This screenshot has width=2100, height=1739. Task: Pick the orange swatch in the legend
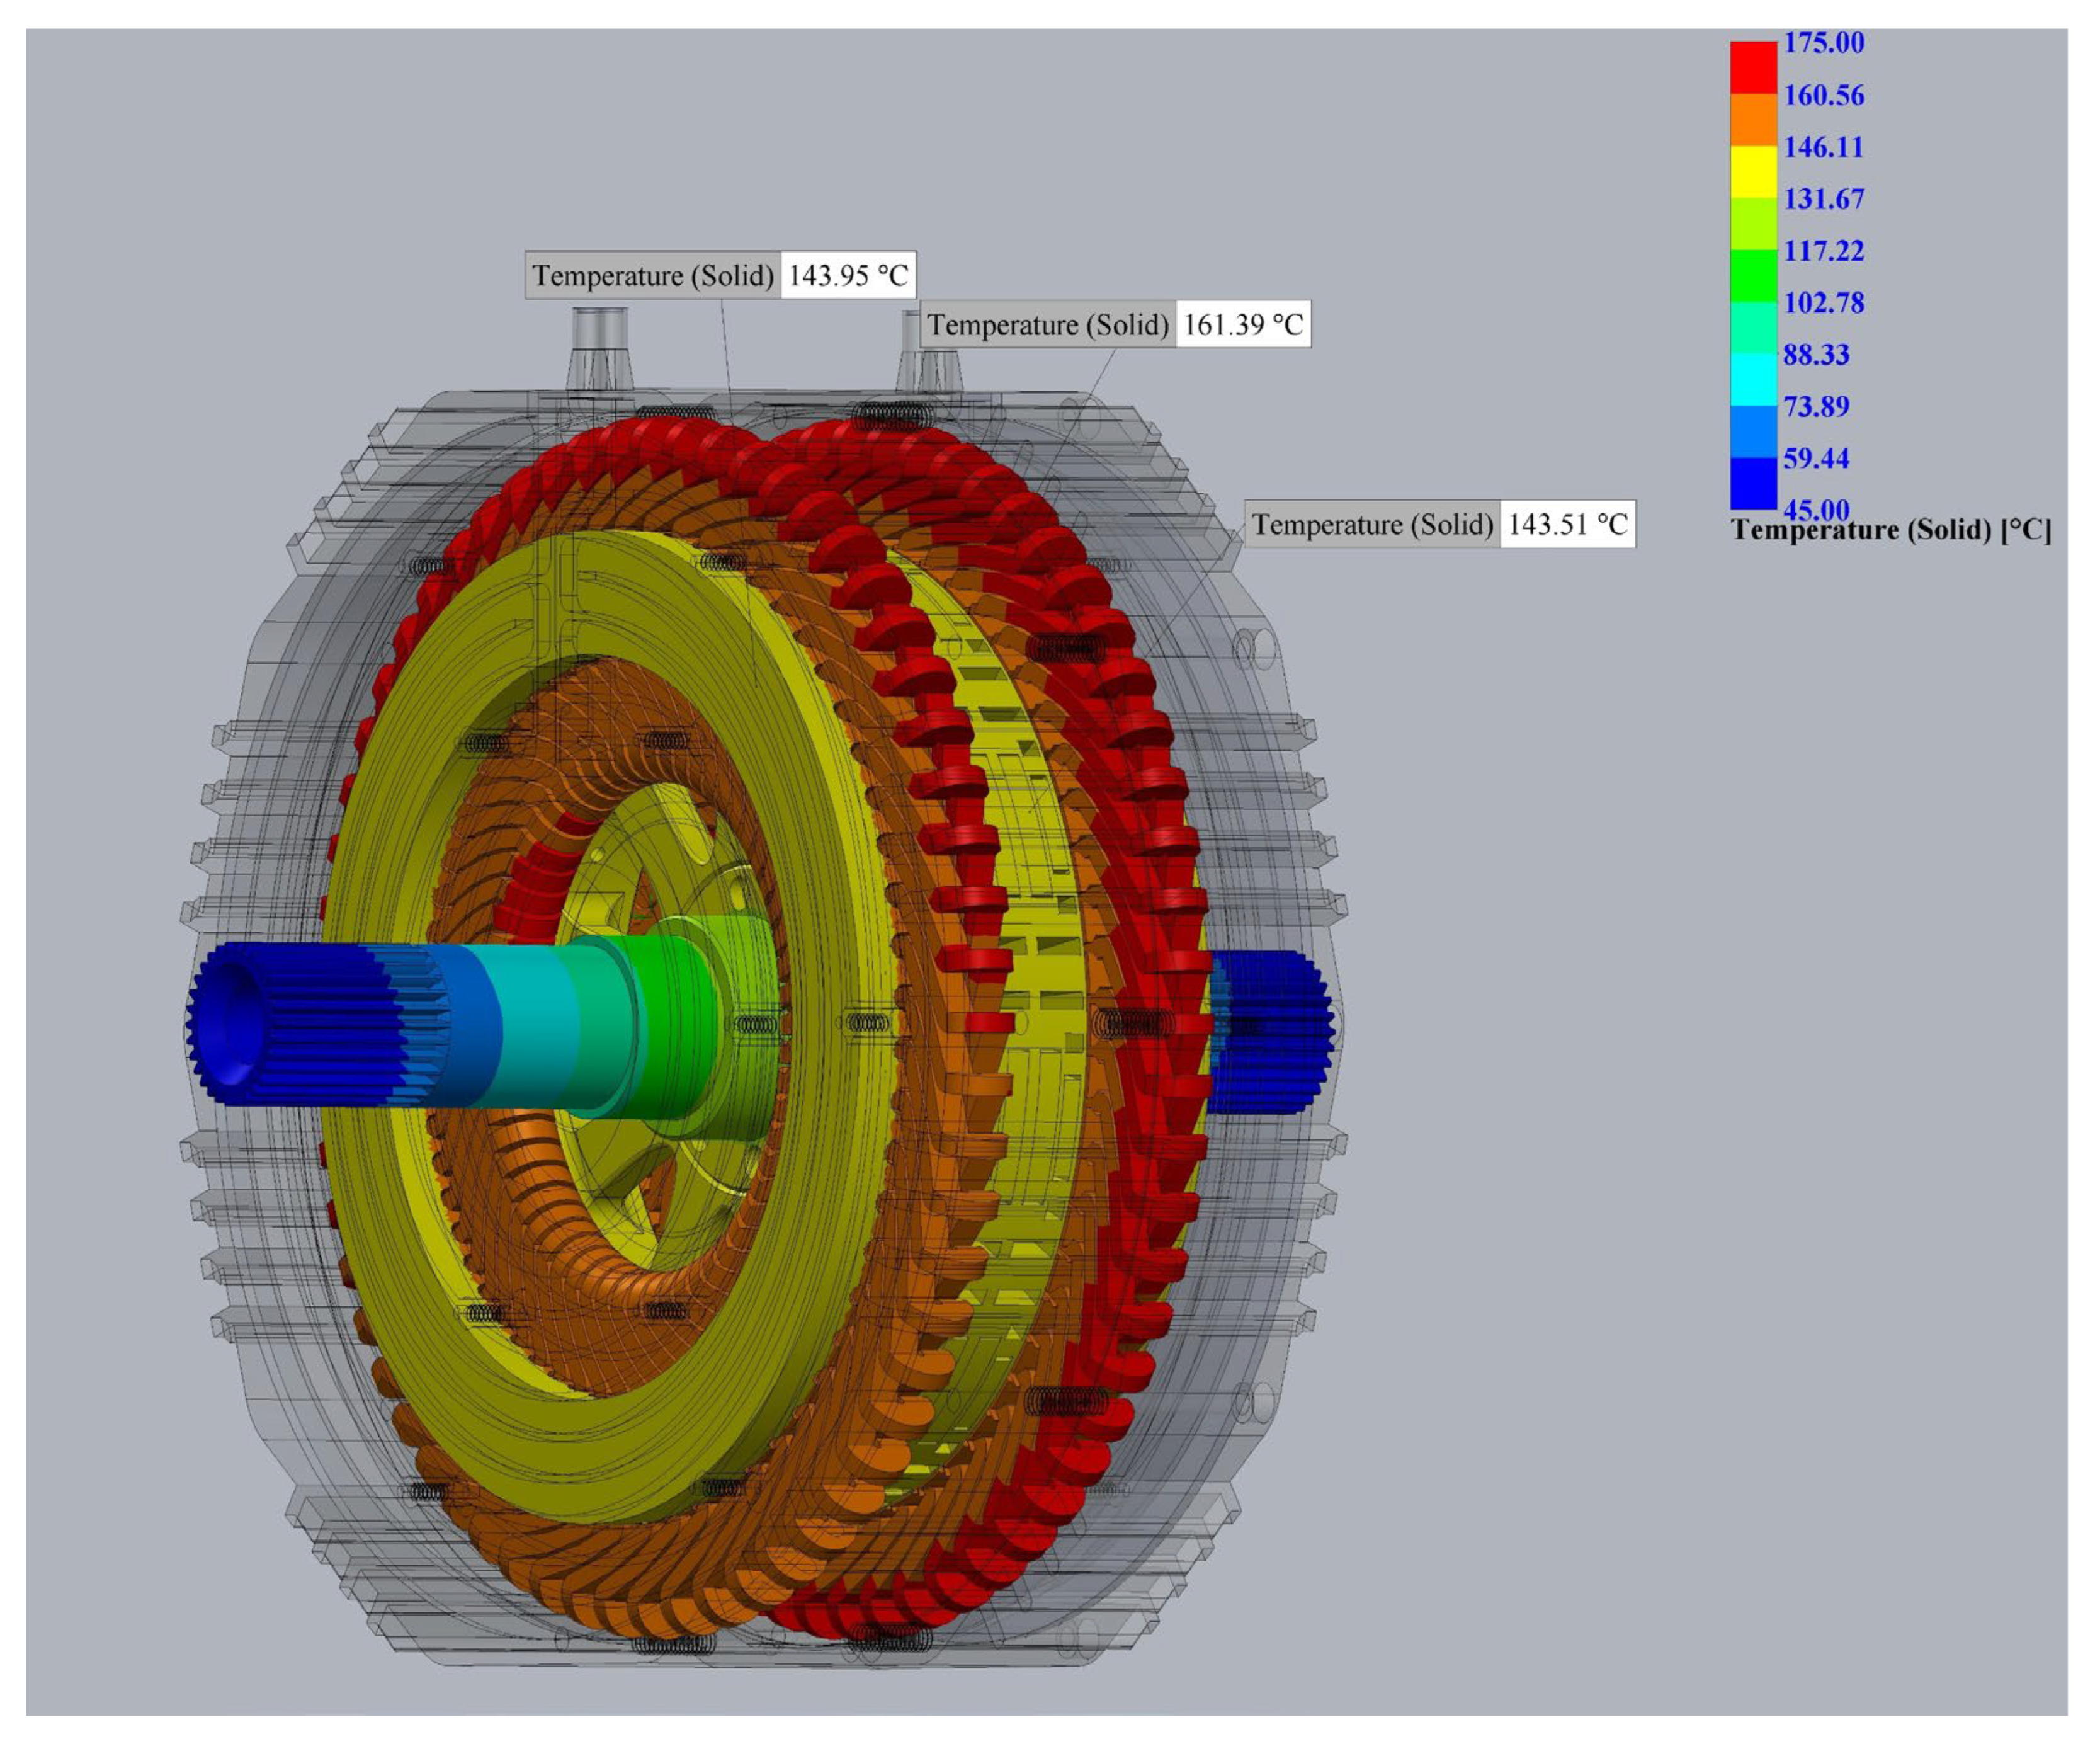[1753, 120]
